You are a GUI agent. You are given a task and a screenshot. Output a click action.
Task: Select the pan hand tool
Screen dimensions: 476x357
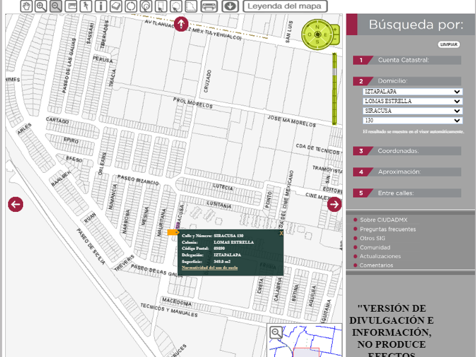pos(27,6)
